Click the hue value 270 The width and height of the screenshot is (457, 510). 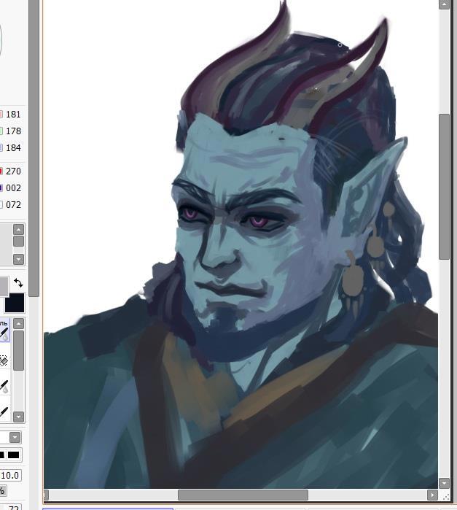pos(13,171)
